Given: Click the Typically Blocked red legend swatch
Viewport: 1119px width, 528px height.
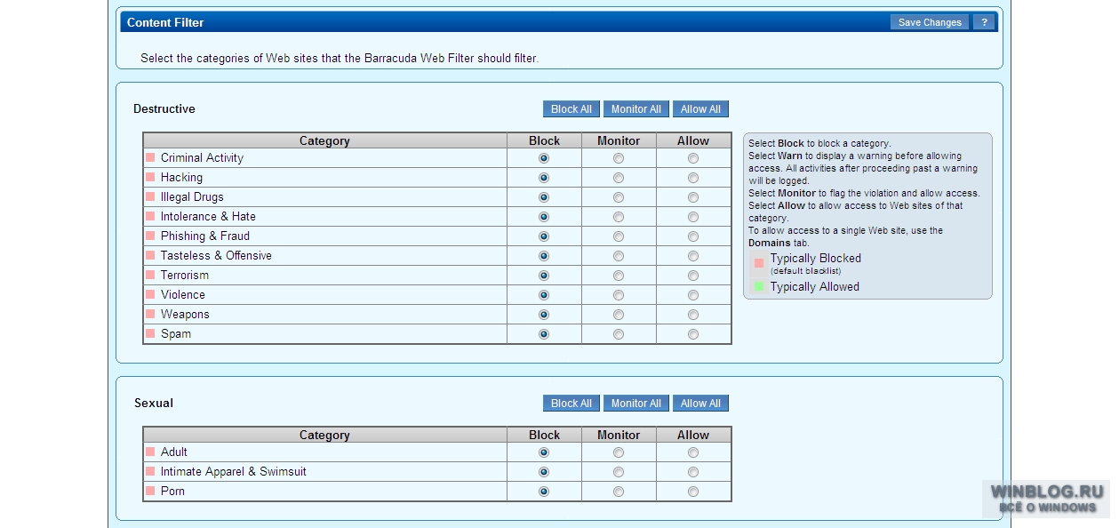Looking at the screenshot, I should [x=759, y=263].
